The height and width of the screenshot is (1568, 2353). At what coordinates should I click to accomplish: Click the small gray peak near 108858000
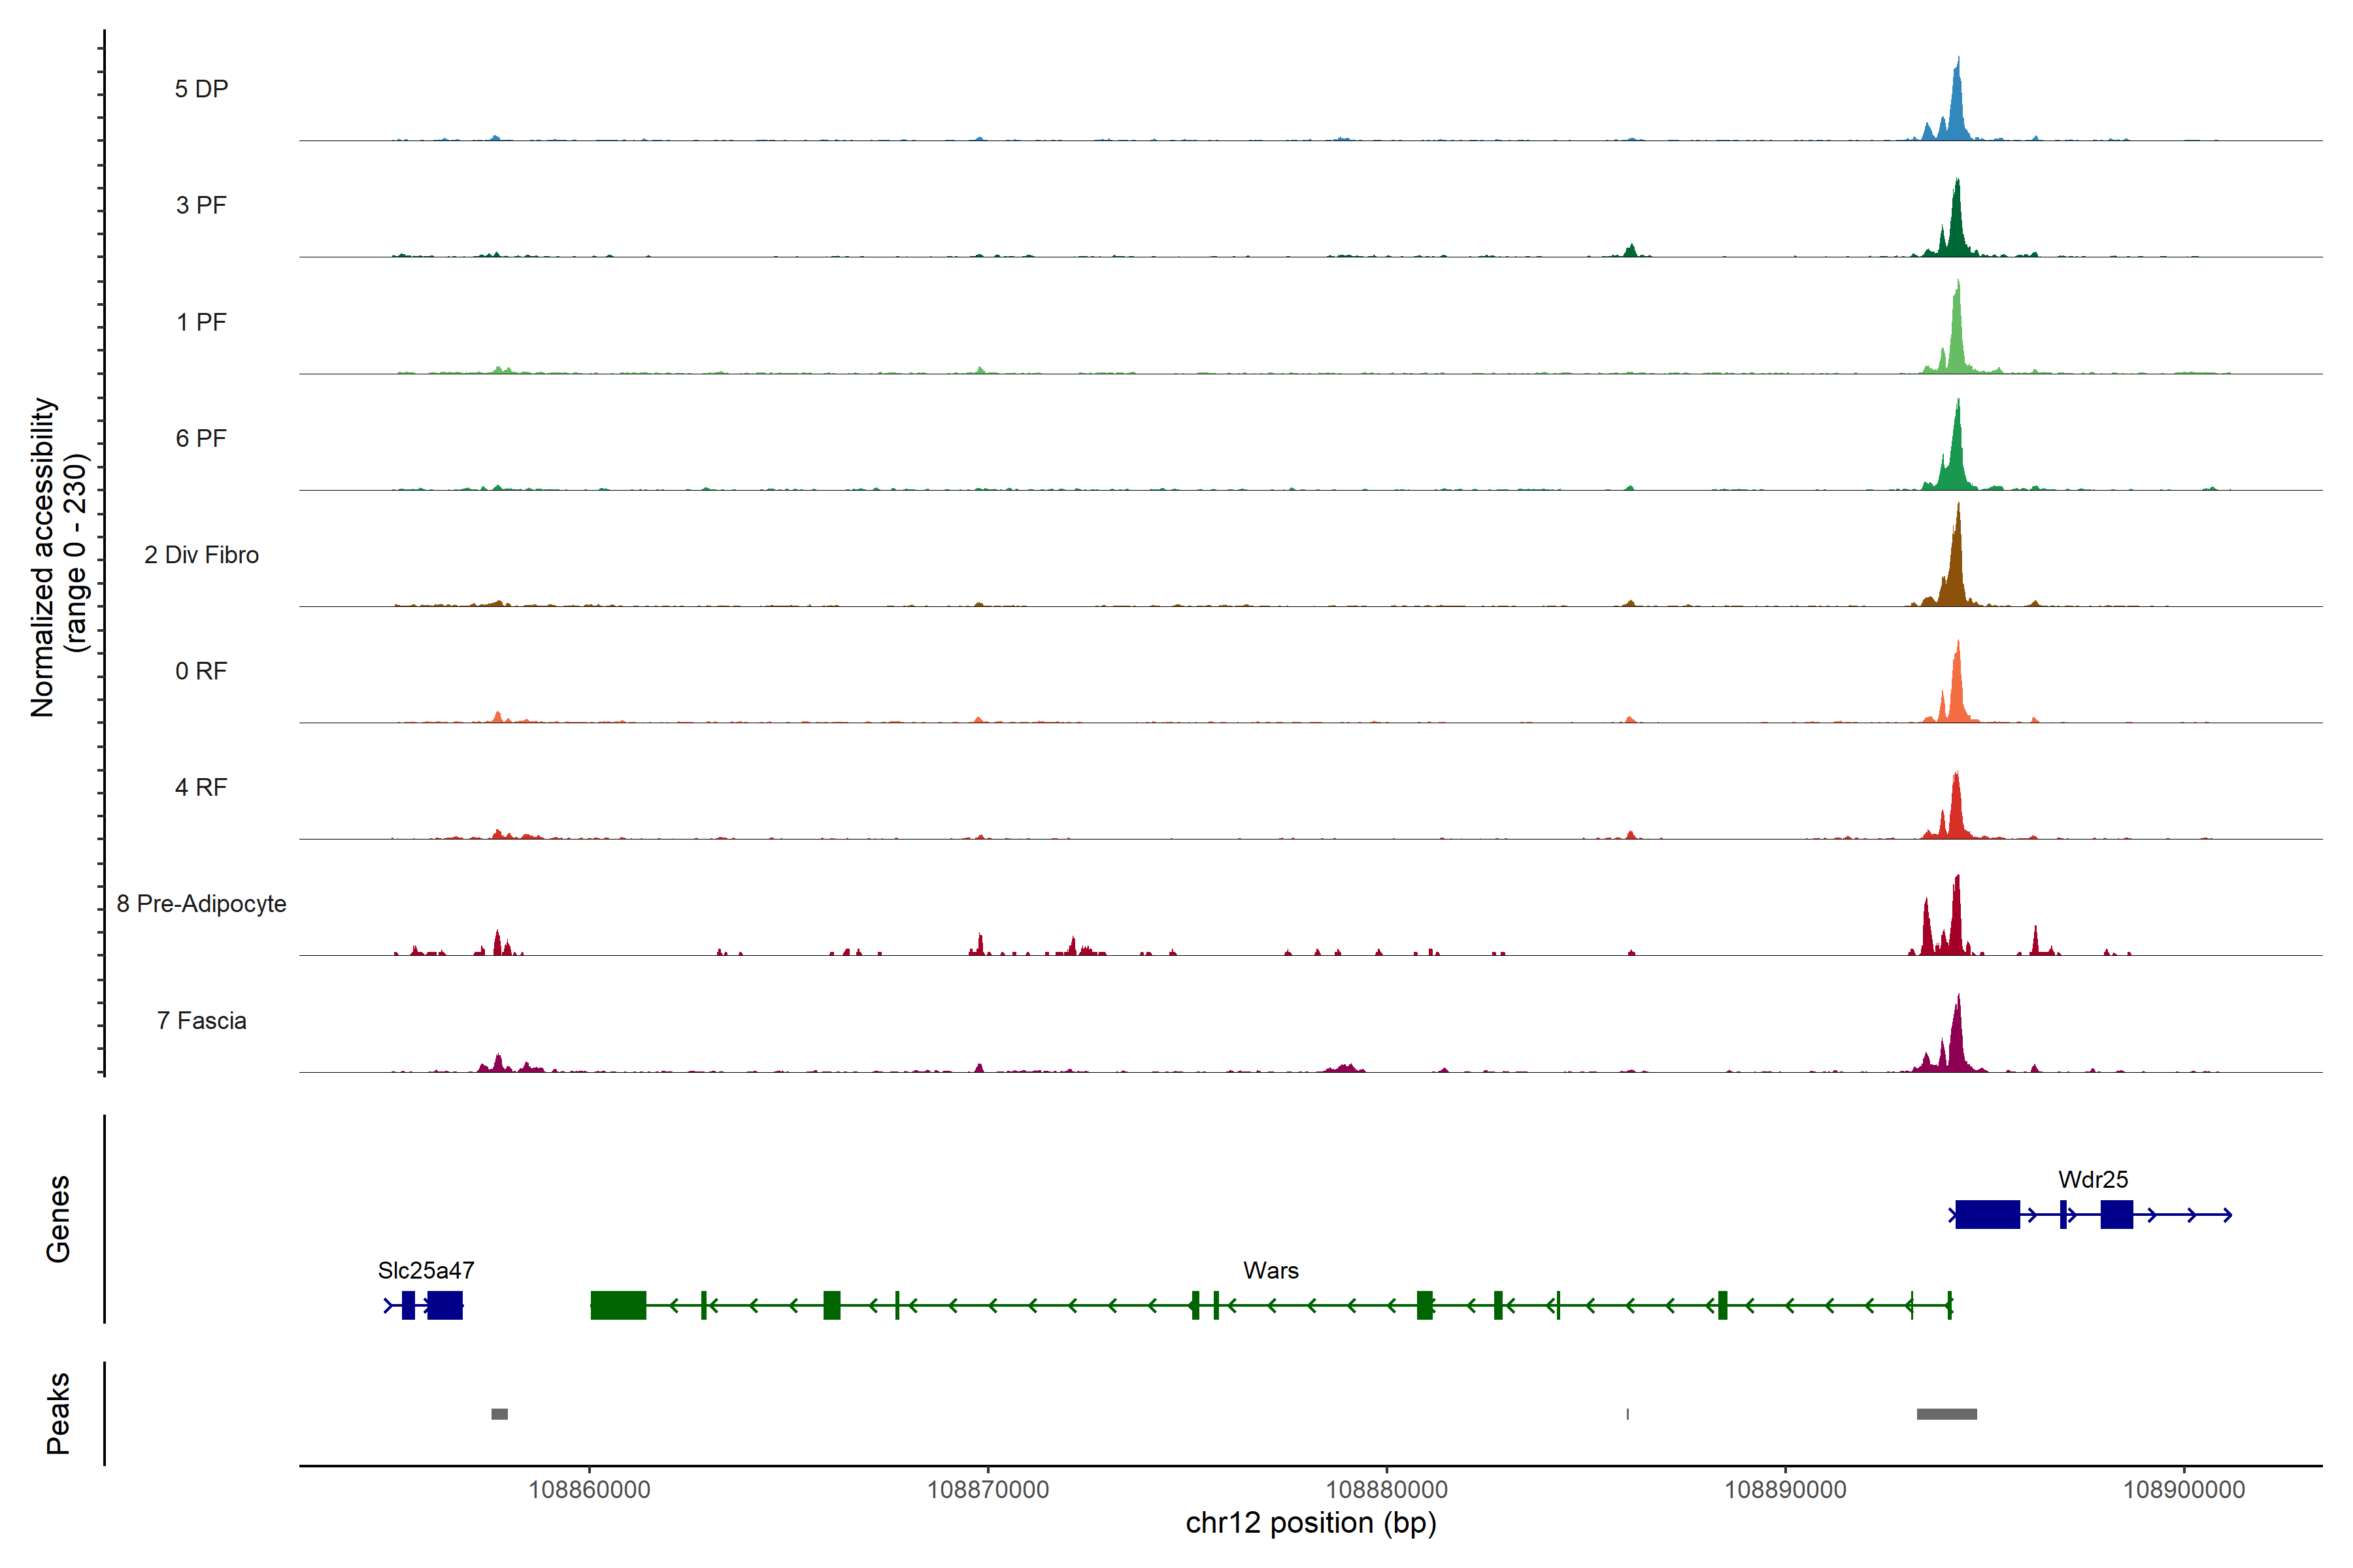(x=499, y=1413)
